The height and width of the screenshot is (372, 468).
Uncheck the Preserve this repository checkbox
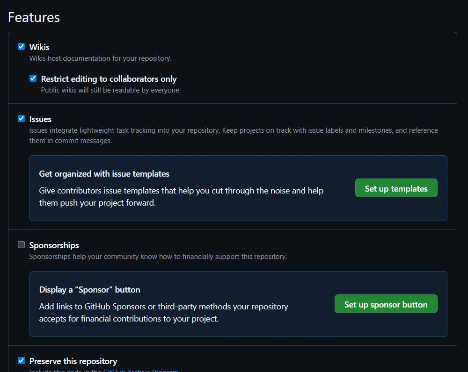click(21, 361)
